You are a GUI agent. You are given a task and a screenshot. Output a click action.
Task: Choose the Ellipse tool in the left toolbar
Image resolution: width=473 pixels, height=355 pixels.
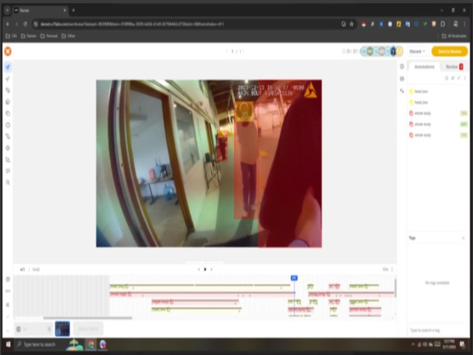(8, 125)
